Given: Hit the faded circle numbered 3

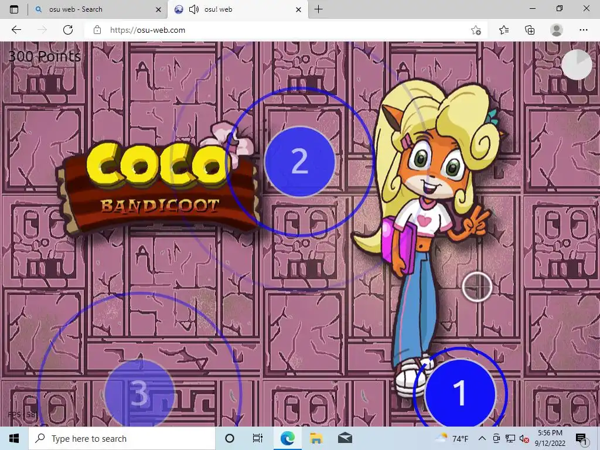Looking at the screenshot, I should click(139, 393).
